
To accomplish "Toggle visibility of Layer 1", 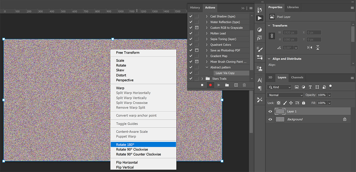I will [x=270, y=111].
